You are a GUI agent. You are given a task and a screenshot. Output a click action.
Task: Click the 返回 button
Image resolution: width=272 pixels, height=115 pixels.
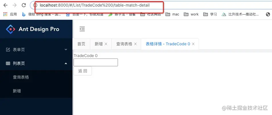tap(83, 71)
